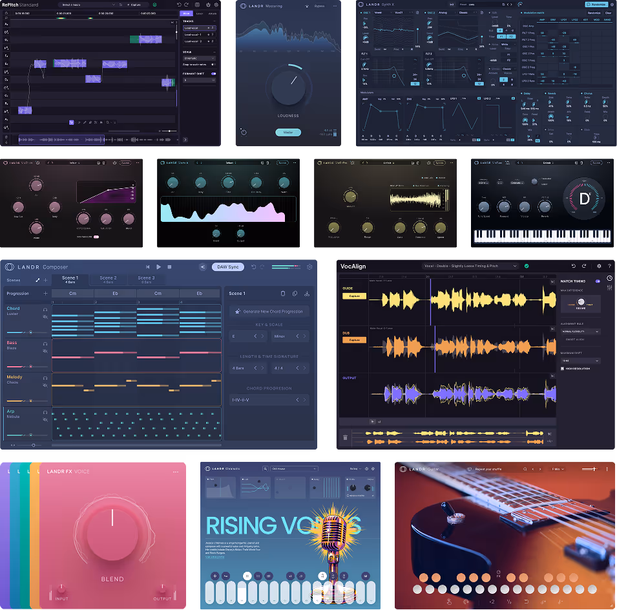Screen dimensions: 617x610
Task: Switch to Scene 2 tab
Action: [x=108, y=279]
